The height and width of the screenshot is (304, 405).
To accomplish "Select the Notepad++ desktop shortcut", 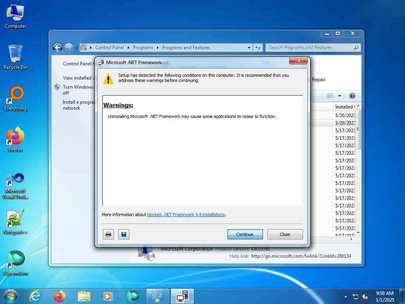I will tap(15, 222).
